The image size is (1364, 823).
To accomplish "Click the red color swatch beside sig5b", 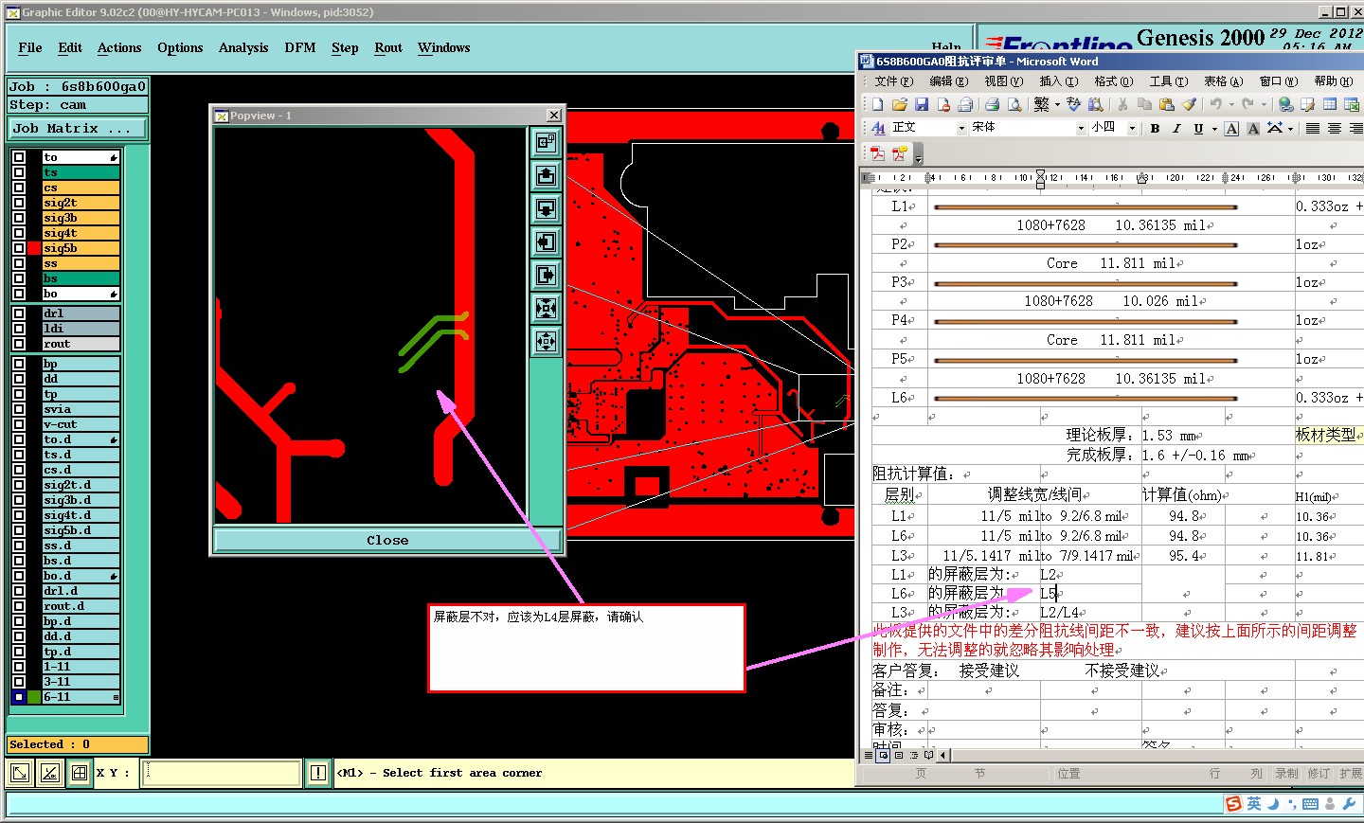I will (x=34, y=248).
